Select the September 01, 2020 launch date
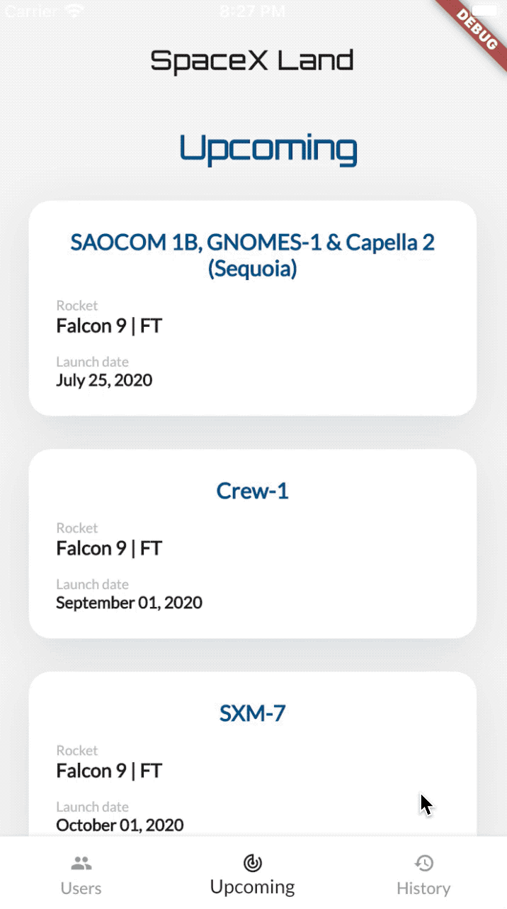The height and width of the screenshot is (909, 507). (x=130, y=602)
